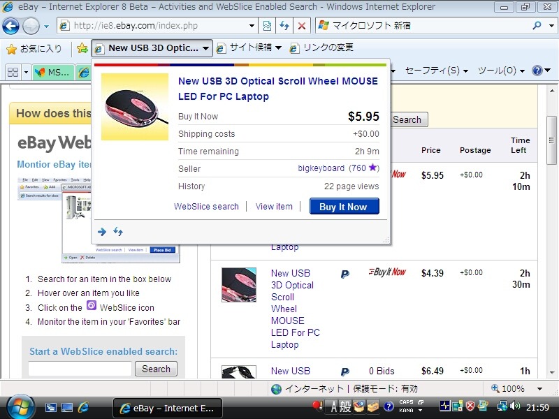Click the 0 Bids text in bottom listing row
Screen dimensions: 559x419
click(x=382, y=372)
